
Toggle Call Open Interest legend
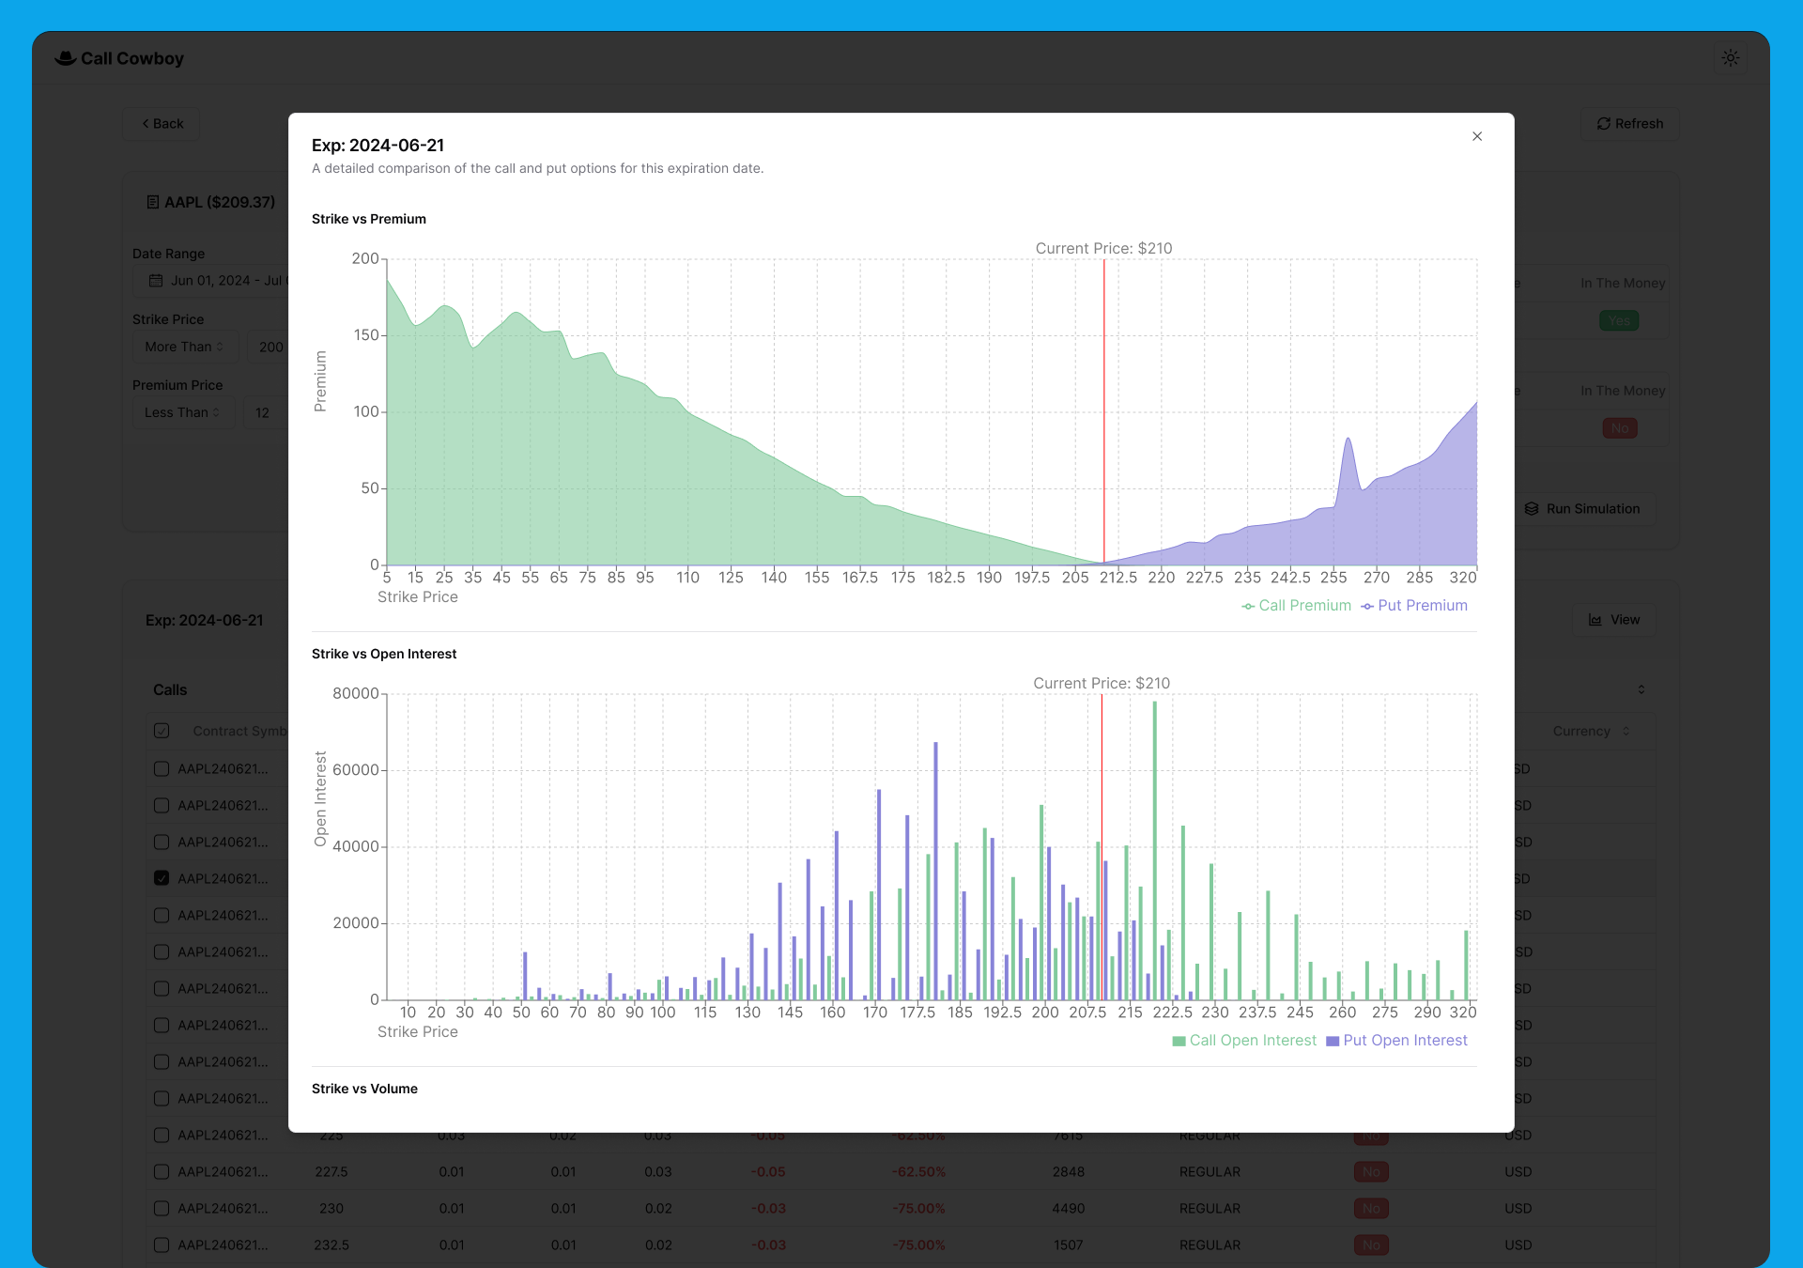click(1244, 1041)
